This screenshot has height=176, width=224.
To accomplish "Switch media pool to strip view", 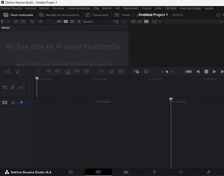I will pos(72,22).
